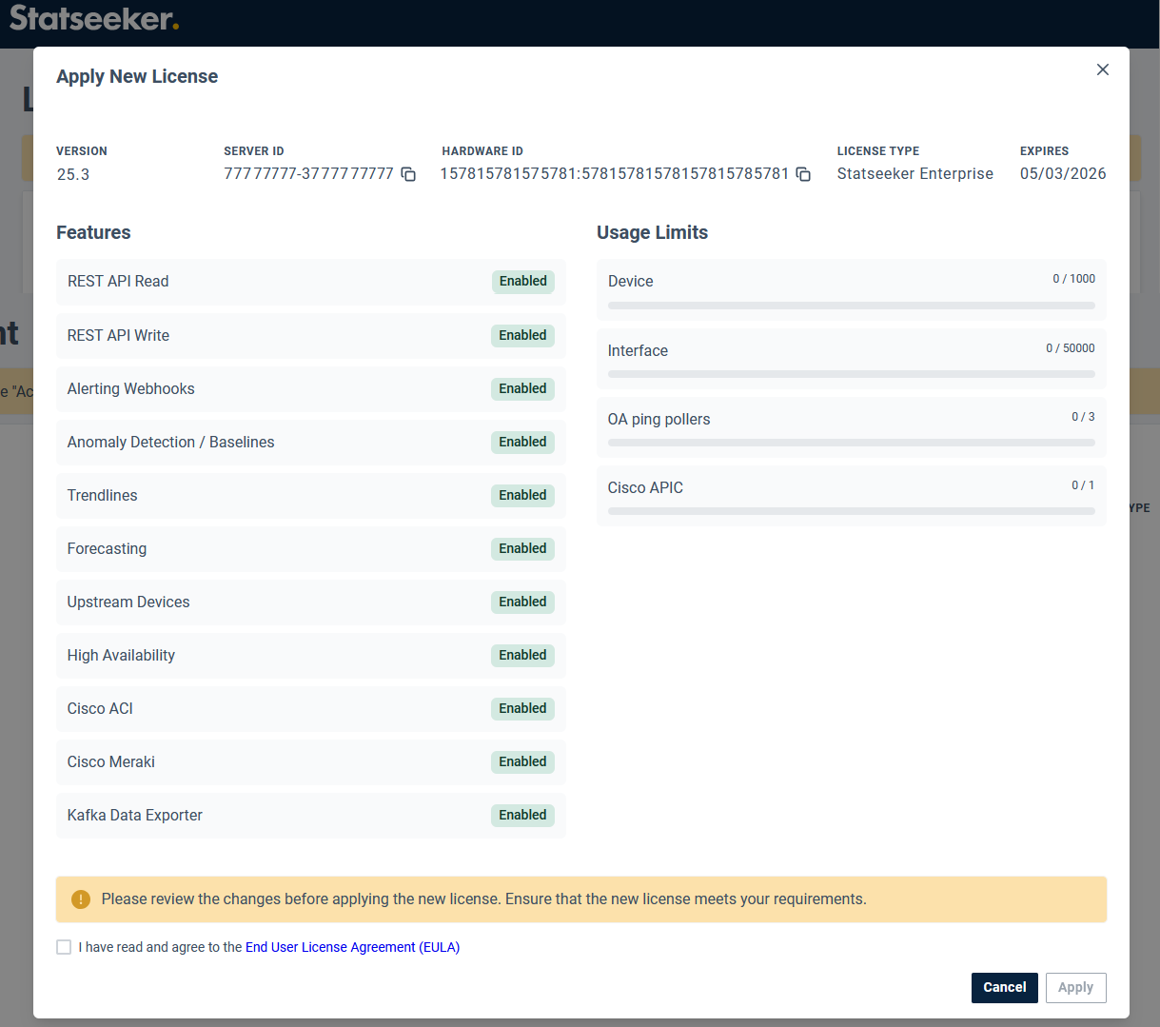
Task: Copy the Server ID to clipboard
Action: (x=408, y=174)
